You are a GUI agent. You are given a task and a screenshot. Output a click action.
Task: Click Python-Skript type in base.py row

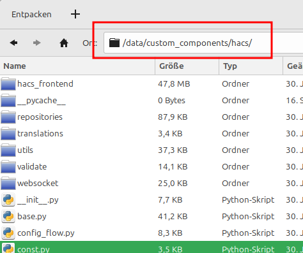pyautogui.click(x=248, y=217)
